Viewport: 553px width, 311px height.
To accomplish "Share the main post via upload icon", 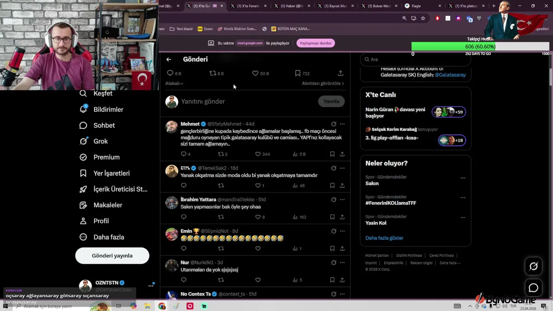I will [340, 73].
